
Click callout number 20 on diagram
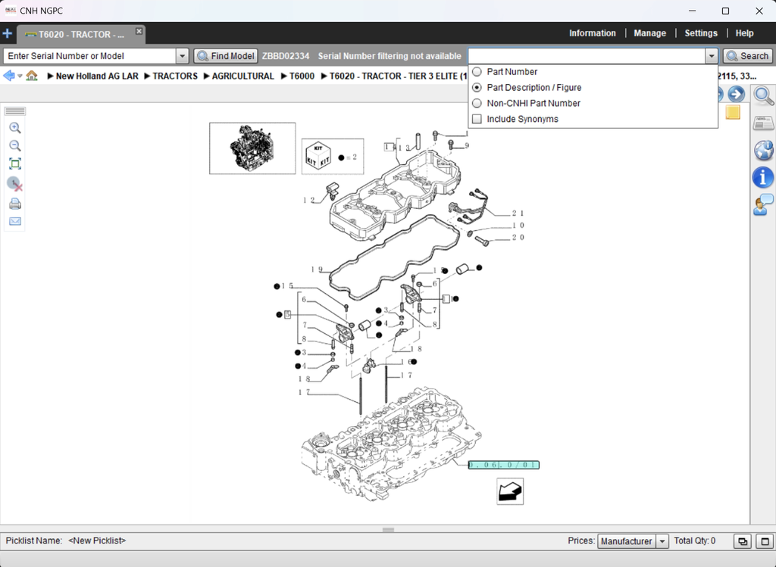[518, 237]
